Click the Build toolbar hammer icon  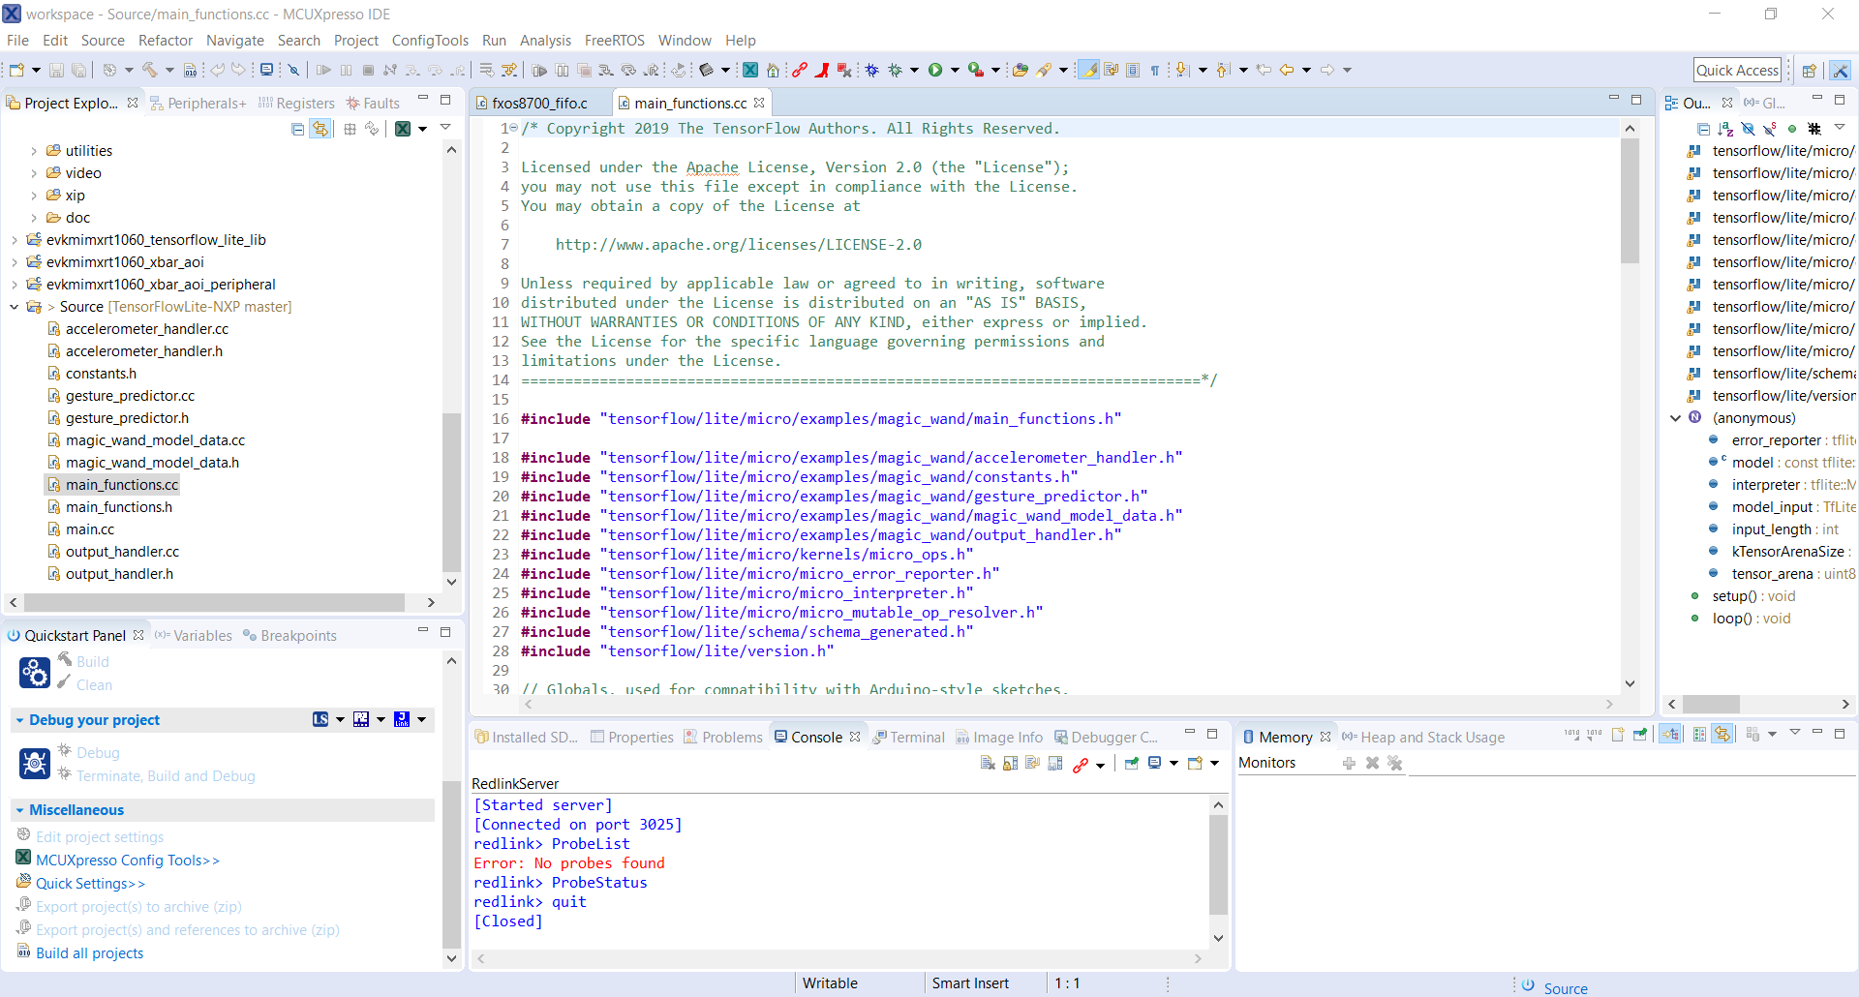pyautogui.click(x=151, y=69)
